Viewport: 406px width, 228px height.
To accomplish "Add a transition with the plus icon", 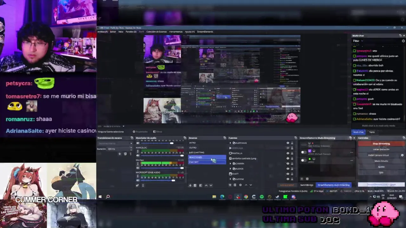I will 120,154.
